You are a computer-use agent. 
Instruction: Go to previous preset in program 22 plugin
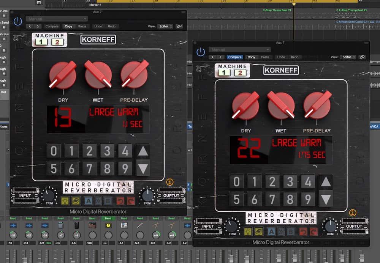212,57
